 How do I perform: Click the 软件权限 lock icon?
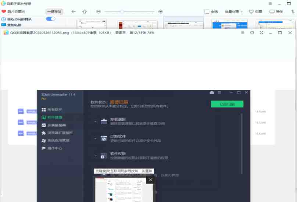click(104, 156)
